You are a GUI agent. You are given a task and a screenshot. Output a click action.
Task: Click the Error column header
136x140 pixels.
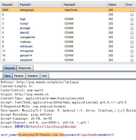[130, 5]
